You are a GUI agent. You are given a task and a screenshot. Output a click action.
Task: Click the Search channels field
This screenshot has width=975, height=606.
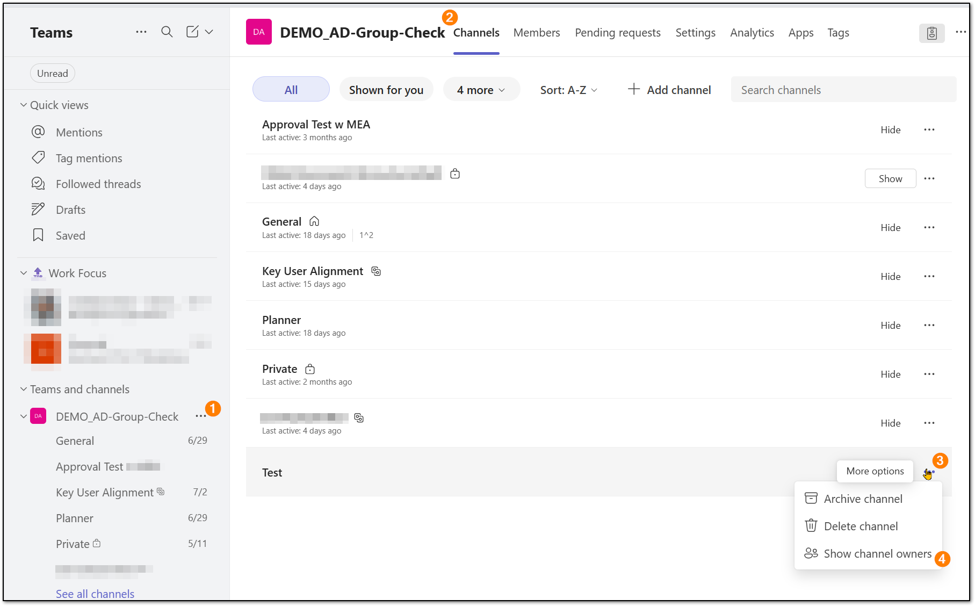coord(843,90)
